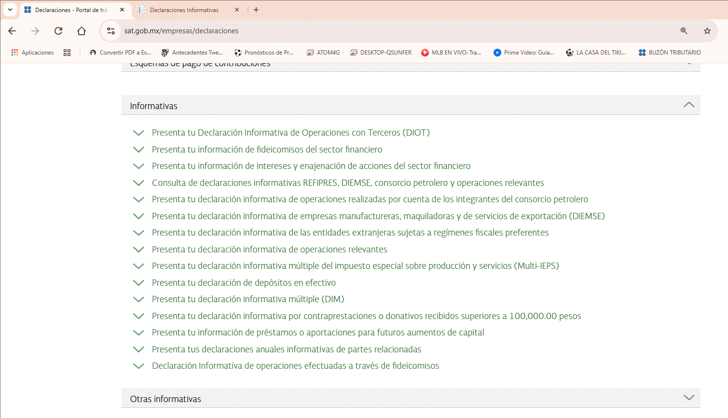This screenshot has height=418, width=728.
Task: Open the ATOM4G bookmark
Action: (x=322, y=52)
